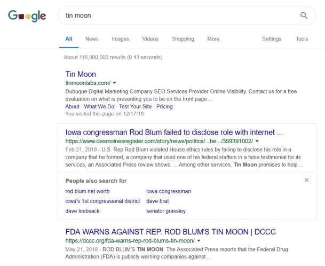The height and width of the screenshot is (266, 325).
Task: Click the desmoinesregister.com green URL
Action: [x=159, y=141]
